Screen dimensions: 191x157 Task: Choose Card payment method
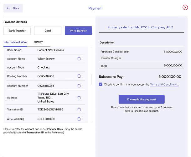[x=48, y=31]
